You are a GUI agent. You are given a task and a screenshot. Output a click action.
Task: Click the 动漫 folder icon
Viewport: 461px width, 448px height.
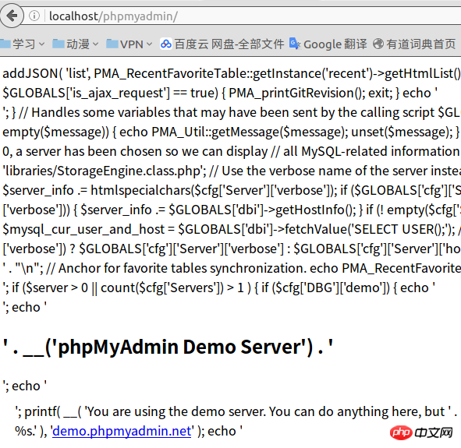(x=59, y=44)
